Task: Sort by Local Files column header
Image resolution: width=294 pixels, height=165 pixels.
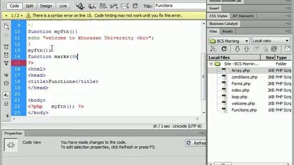Action: [x=234, y=57]
